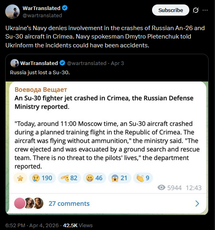Click the pink commenter avatar

[20, 203]
